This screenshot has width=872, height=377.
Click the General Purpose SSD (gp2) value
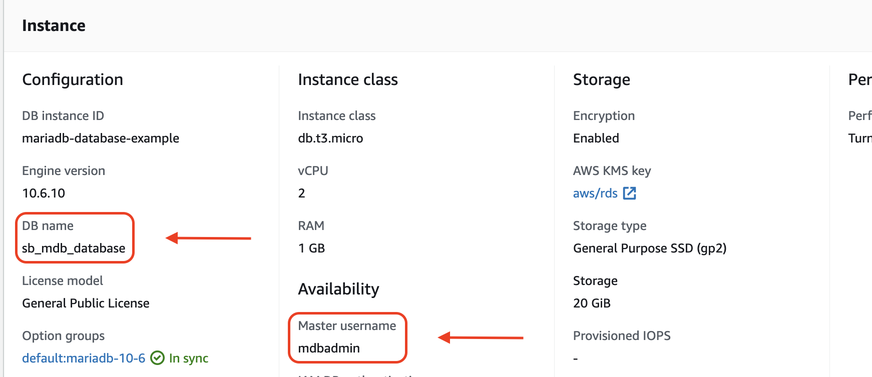click(x=649, y=248)
